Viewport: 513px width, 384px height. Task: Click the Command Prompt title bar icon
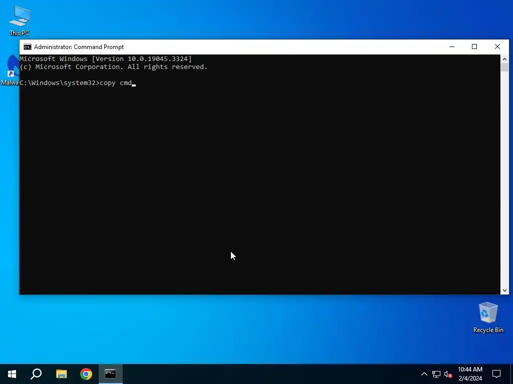(x=28, y=47)
